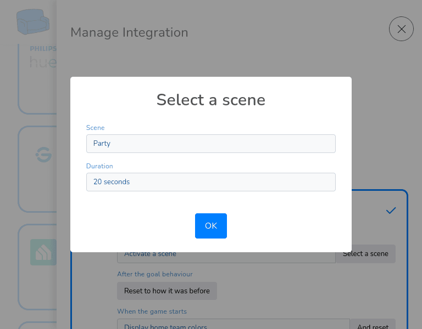This screenshot has width=422, height=329.
Task: Click the Scene field label
Action: (x=95, y=128)
